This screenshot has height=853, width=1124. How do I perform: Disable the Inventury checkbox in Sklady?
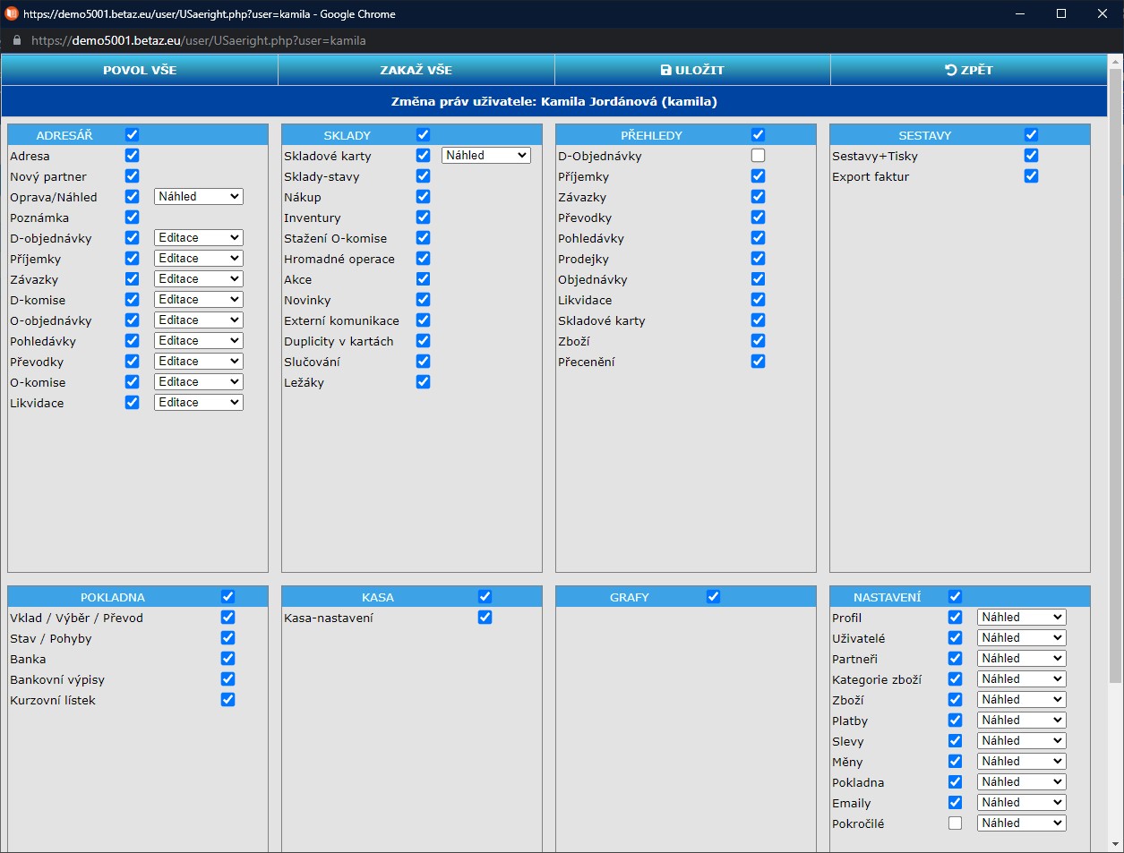[x=423, y=218]
